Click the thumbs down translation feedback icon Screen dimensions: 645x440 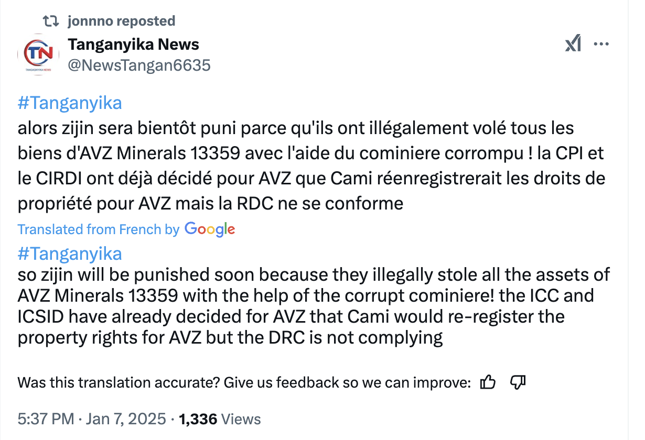518,382
